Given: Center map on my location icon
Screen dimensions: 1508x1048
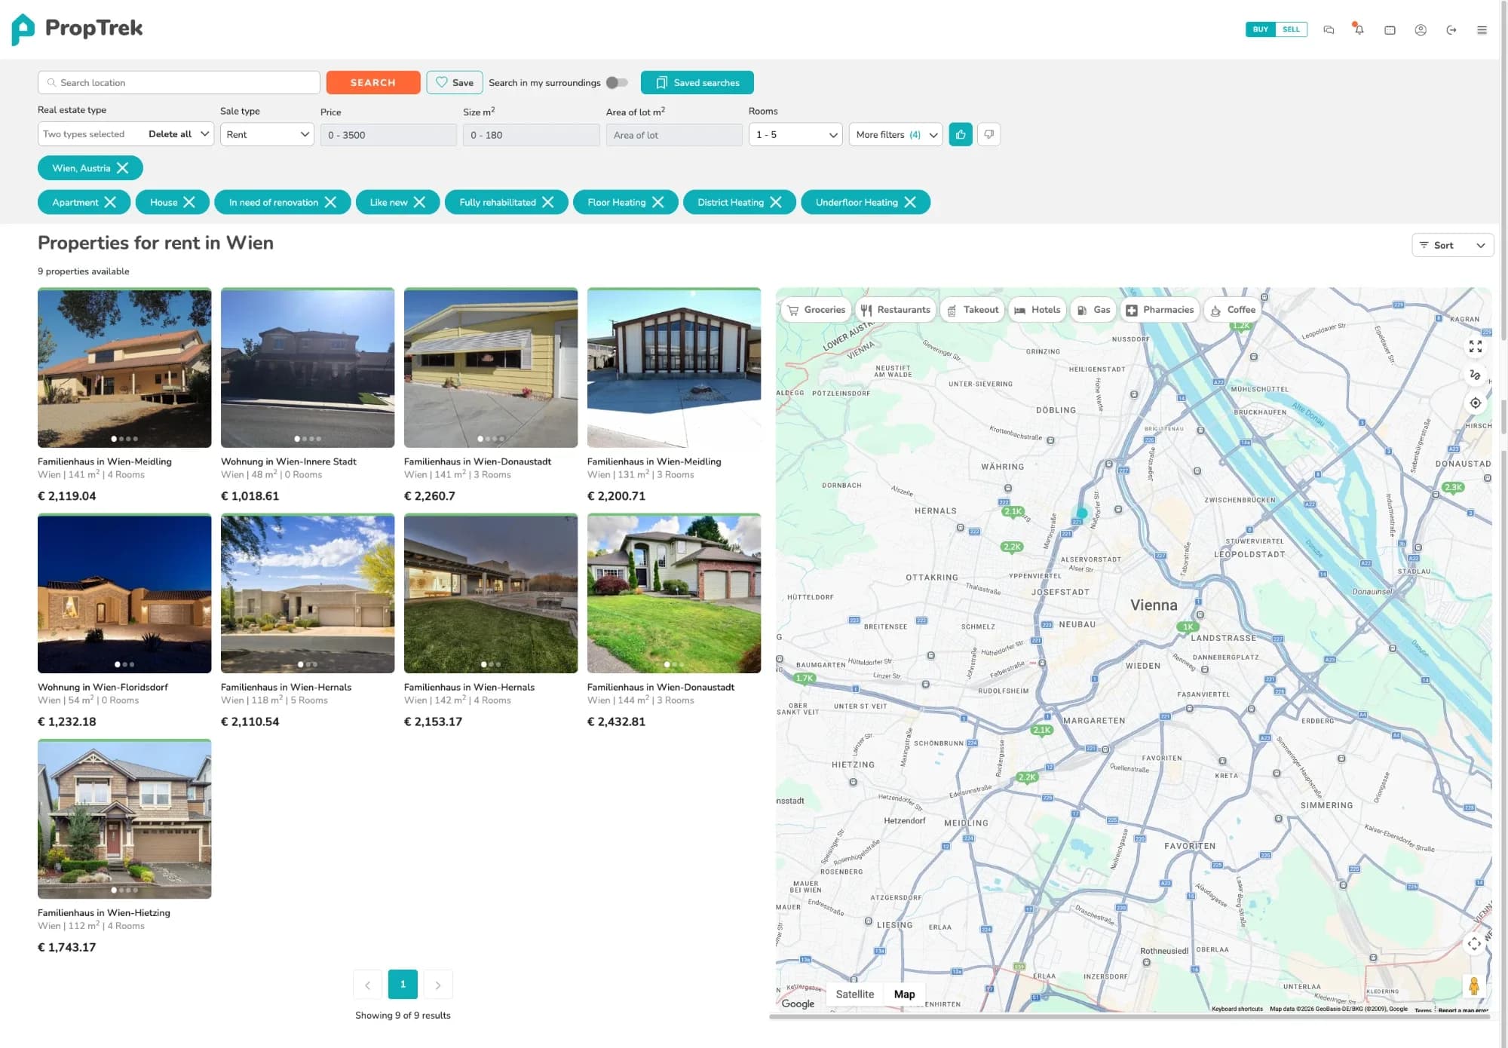Looking at the screenshot, I should 1476,403.
